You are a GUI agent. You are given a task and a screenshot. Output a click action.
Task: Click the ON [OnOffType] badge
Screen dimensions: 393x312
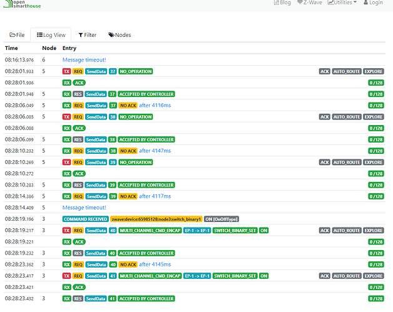[222, 219]
